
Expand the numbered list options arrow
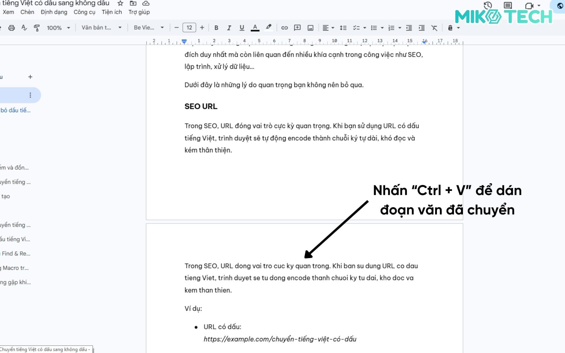(x=400, y=28)
